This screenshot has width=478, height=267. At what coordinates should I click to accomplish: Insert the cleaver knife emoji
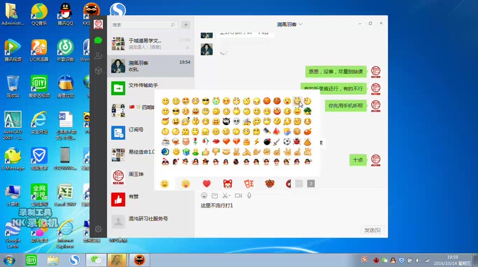click(x=267, y=132)
